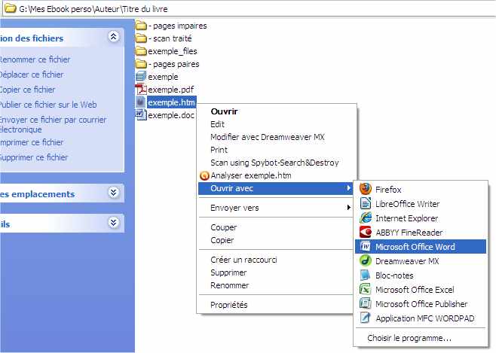
Task: Click 'Copier ce fichier' link
Action: click(x=28, y=90)
